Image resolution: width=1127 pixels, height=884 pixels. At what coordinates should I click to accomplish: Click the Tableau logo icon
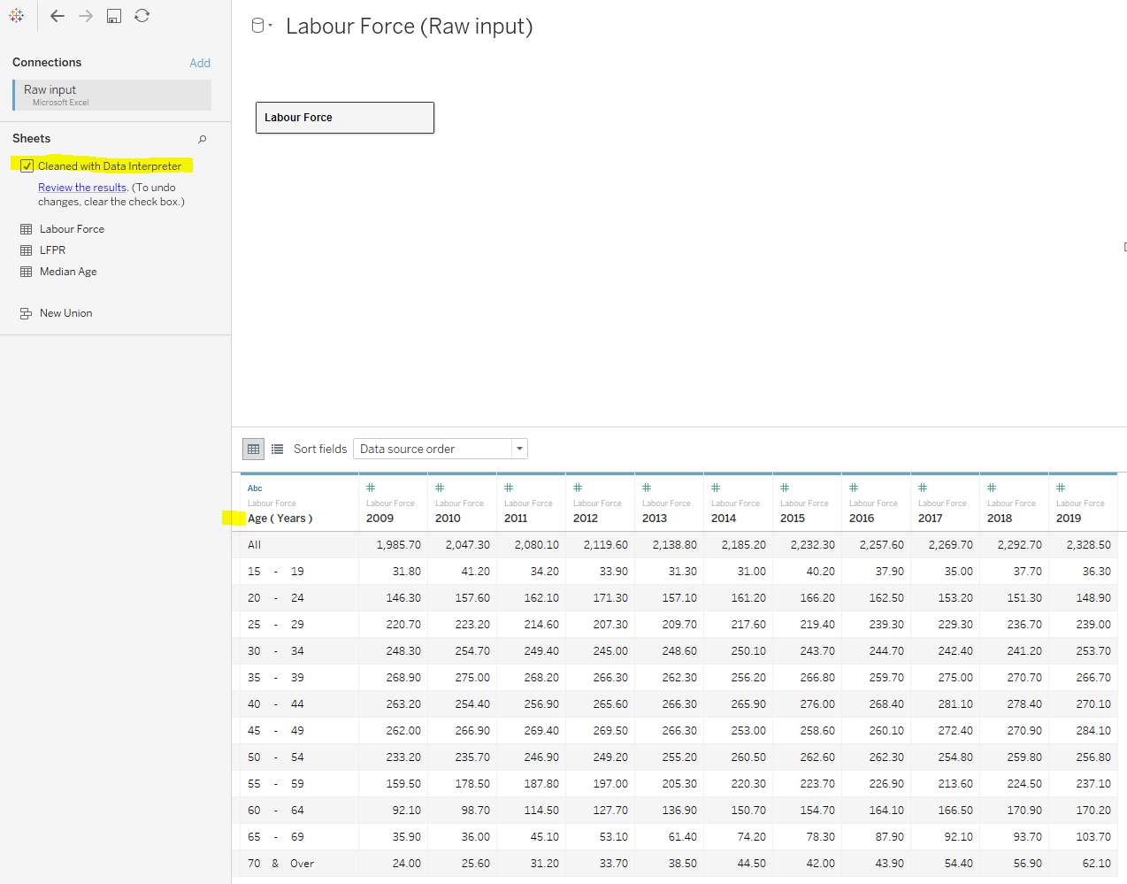click(x=16, y=15)
